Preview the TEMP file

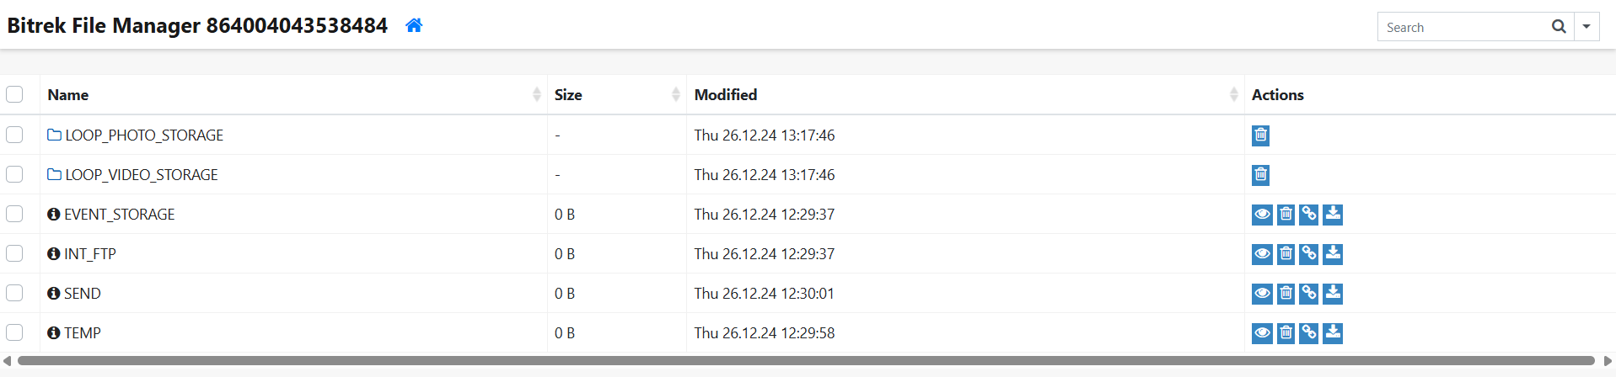point(1262,332)
